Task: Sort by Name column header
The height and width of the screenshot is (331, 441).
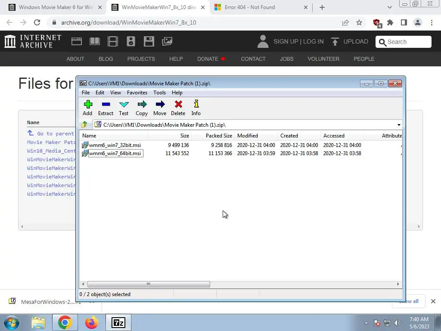Action: [114, 136]
